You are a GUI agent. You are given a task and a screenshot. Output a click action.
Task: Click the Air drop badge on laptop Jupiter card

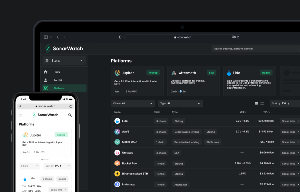click(153, 73)
